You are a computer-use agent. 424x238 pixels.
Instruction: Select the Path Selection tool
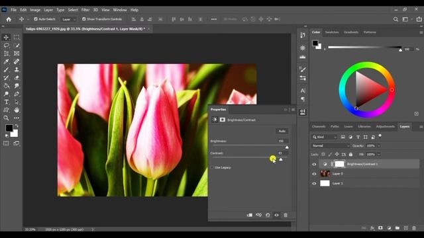pos(17,102)
